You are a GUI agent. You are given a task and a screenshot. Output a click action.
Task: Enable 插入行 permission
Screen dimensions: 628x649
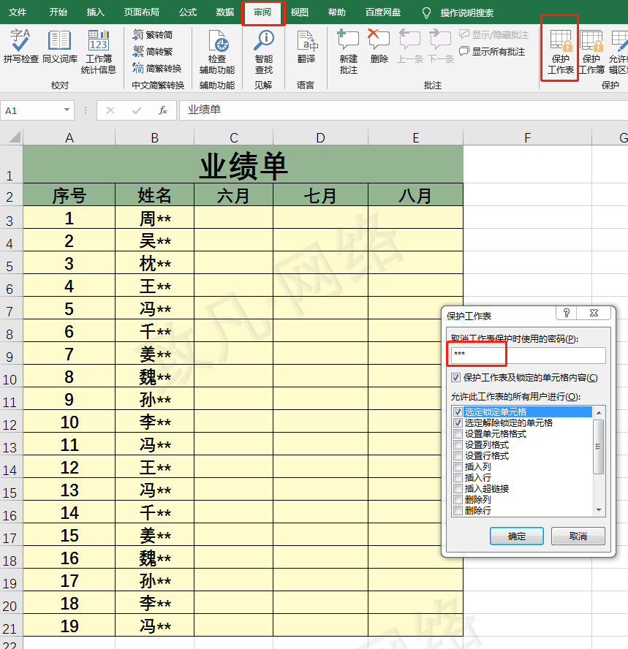(458, 478)
